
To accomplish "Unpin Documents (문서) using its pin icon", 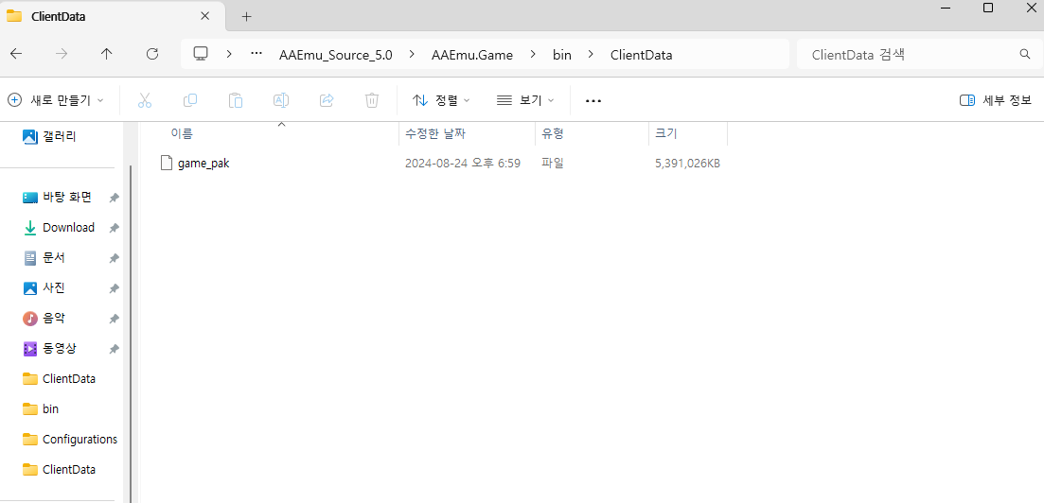I will pos(114,258).
